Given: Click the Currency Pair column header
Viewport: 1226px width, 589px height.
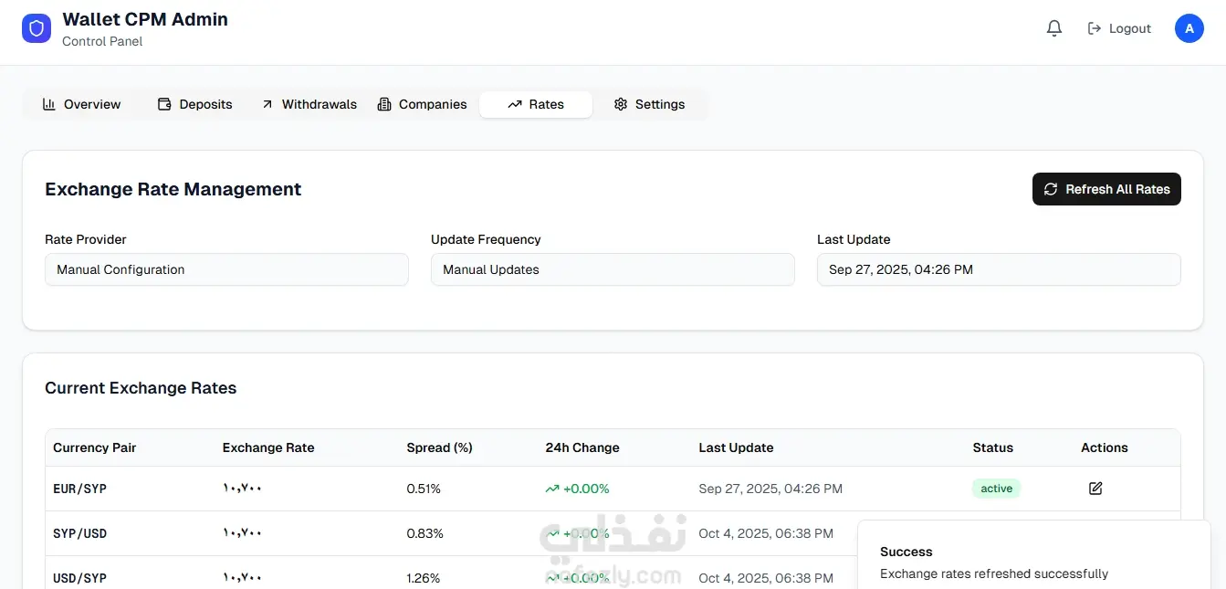Looking at the screenshot, I should [94, 447].
